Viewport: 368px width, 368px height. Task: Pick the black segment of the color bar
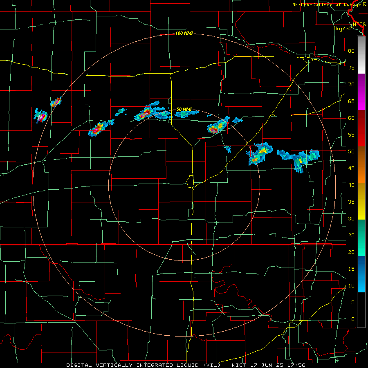click(361, 310)
